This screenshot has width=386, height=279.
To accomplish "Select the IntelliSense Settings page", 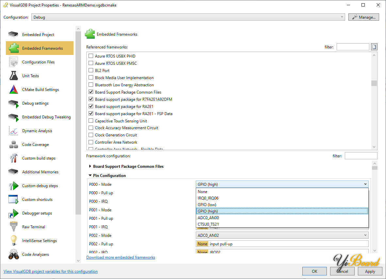I will pyautogui.click(x=40, y=241).
